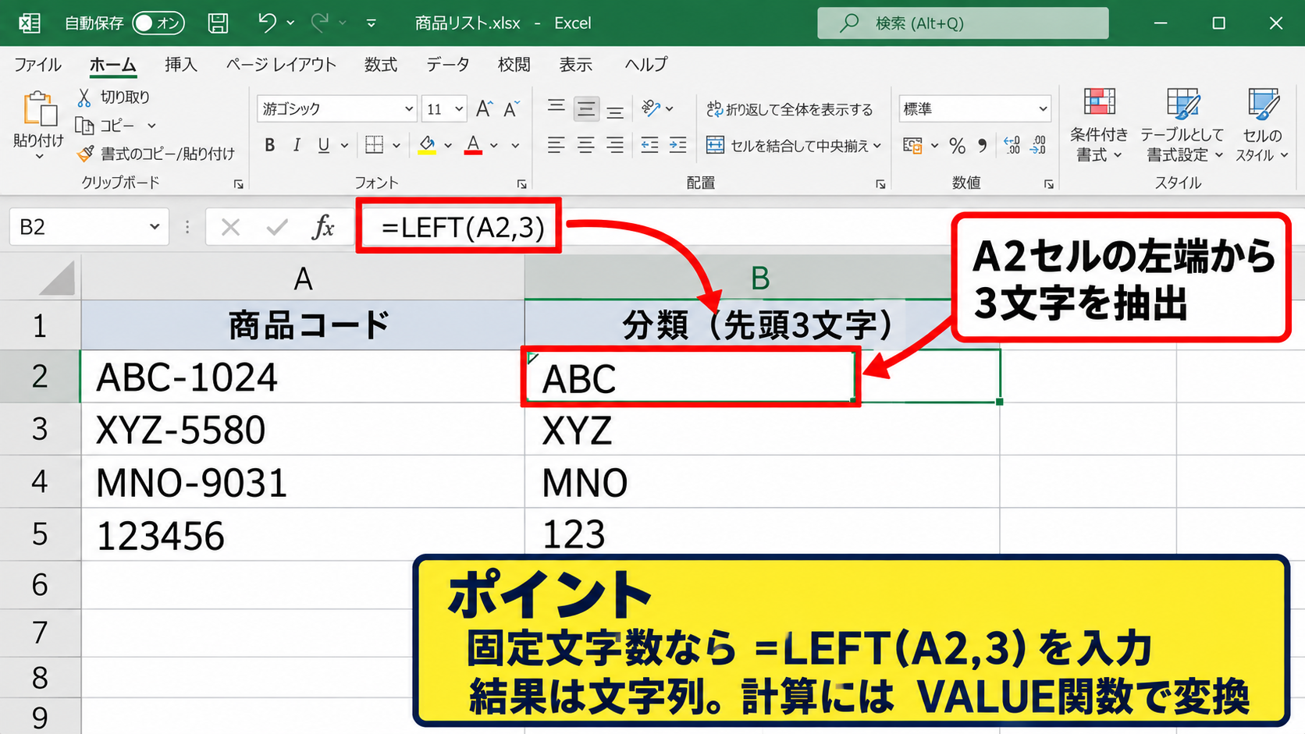Open the フォント dialog launcher
The height and width of the screenshot is (734, 1305).
521,184
